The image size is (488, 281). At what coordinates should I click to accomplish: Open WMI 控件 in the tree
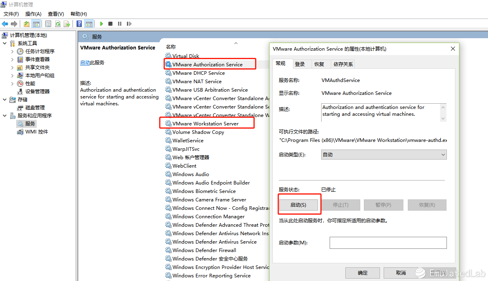pos(37,132)
